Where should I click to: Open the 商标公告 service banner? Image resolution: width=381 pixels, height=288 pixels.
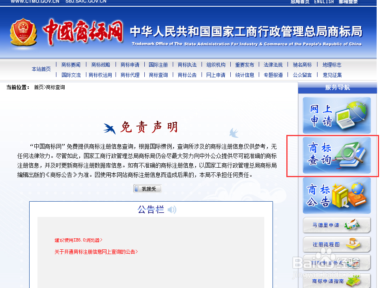[x=337, y=196]
